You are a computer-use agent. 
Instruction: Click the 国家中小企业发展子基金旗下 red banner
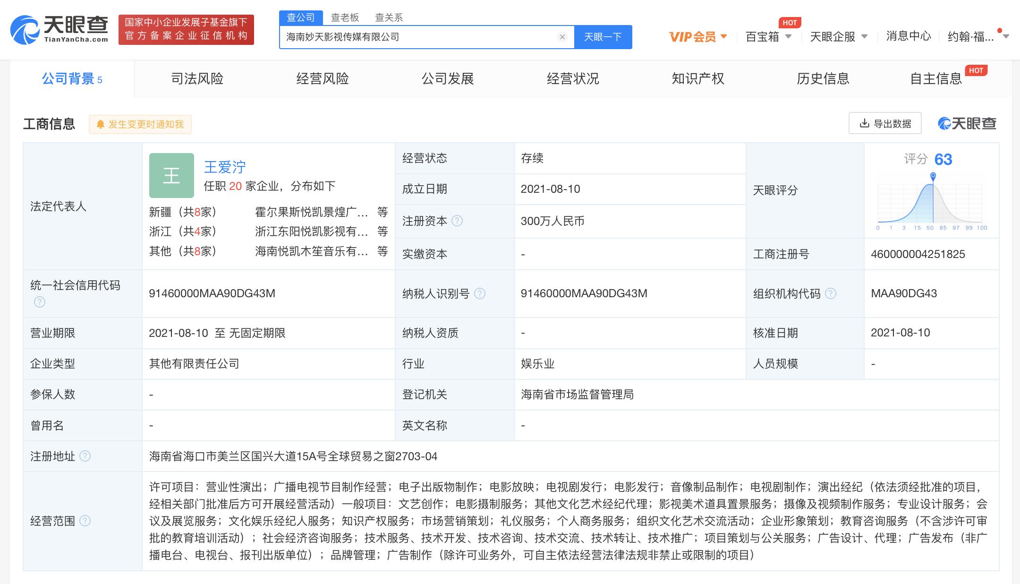point(186,29)
